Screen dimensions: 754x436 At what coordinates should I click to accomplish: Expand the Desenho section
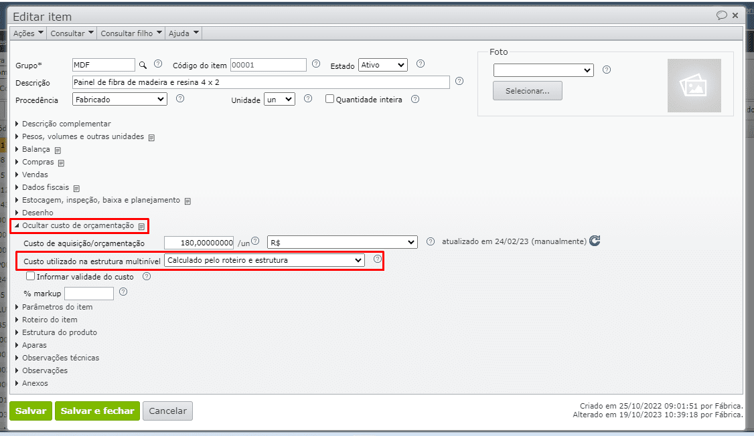click(37, 213)
